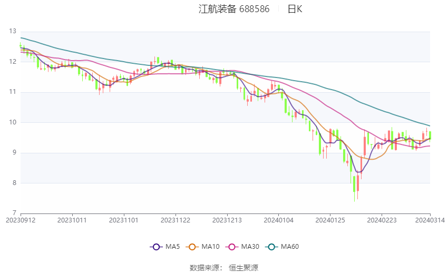
Task: Toggle the MA5 legend marker
Action: (156, 247)
